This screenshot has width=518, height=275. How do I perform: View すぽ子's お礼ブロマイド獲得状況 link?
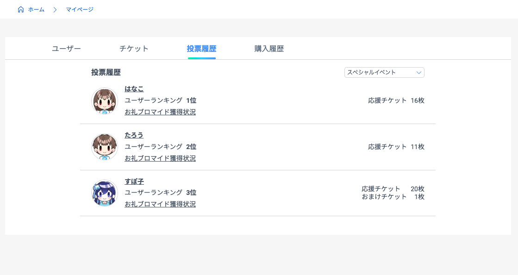[x=160, y=204]
